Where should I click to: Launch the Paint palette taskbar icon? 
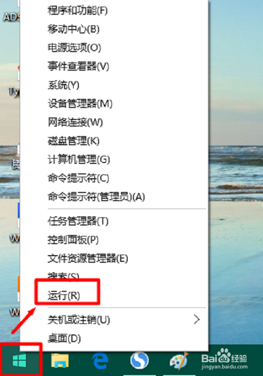point(179,360)
